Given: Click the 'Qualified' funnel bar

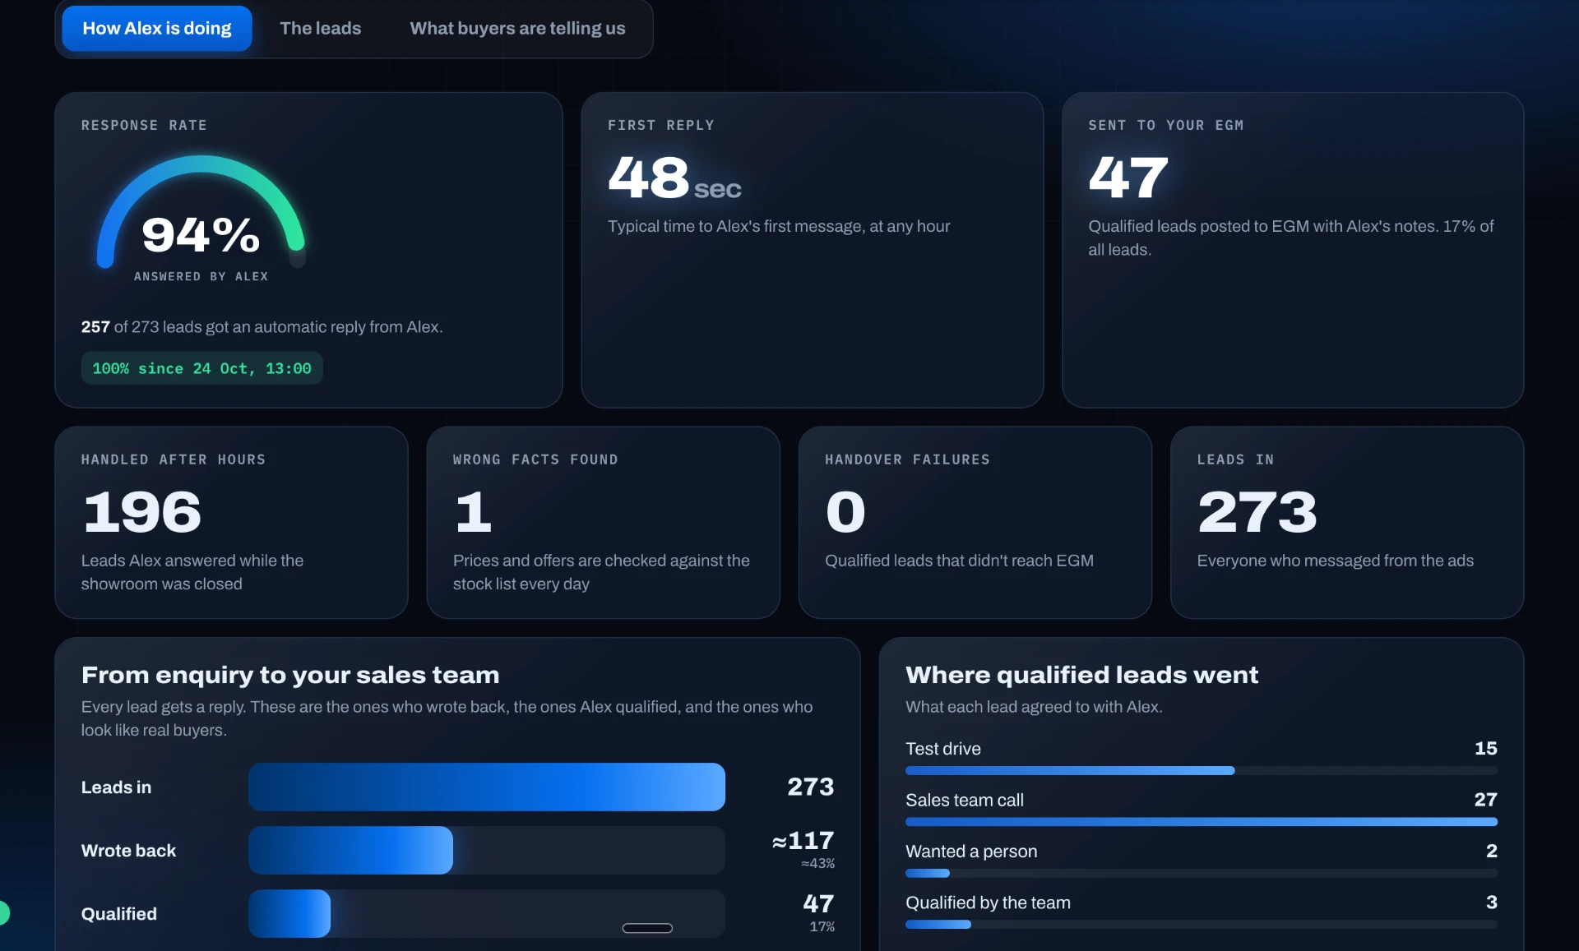Looking at the screenshot, I should [487, 913].
